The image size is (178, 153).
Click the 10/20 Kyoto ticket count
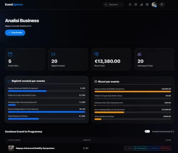[x=82, y=109]
